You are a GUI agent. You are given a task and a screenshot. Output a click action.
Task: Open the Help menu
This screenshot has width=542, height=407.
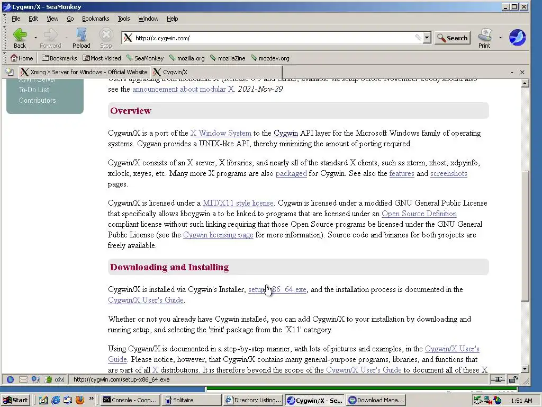[x=172, y=19]
